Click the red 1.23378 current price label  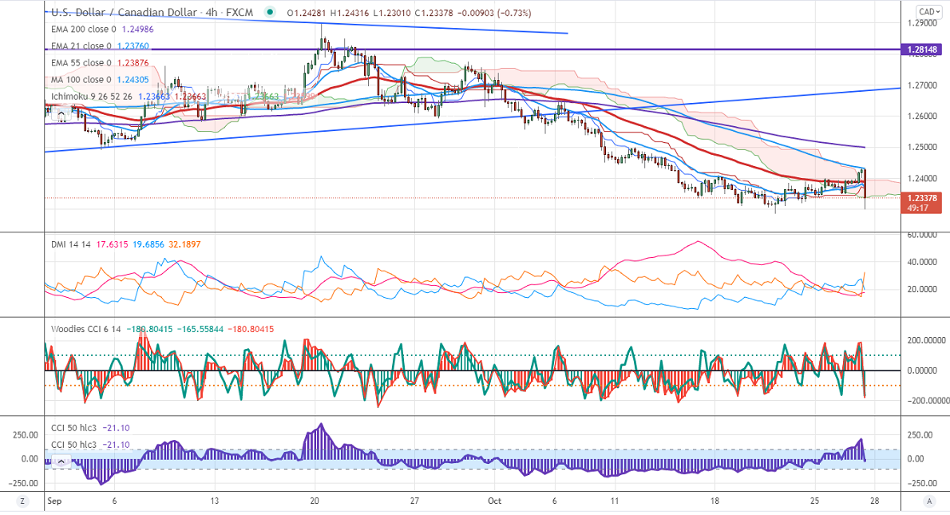(921, 198)
